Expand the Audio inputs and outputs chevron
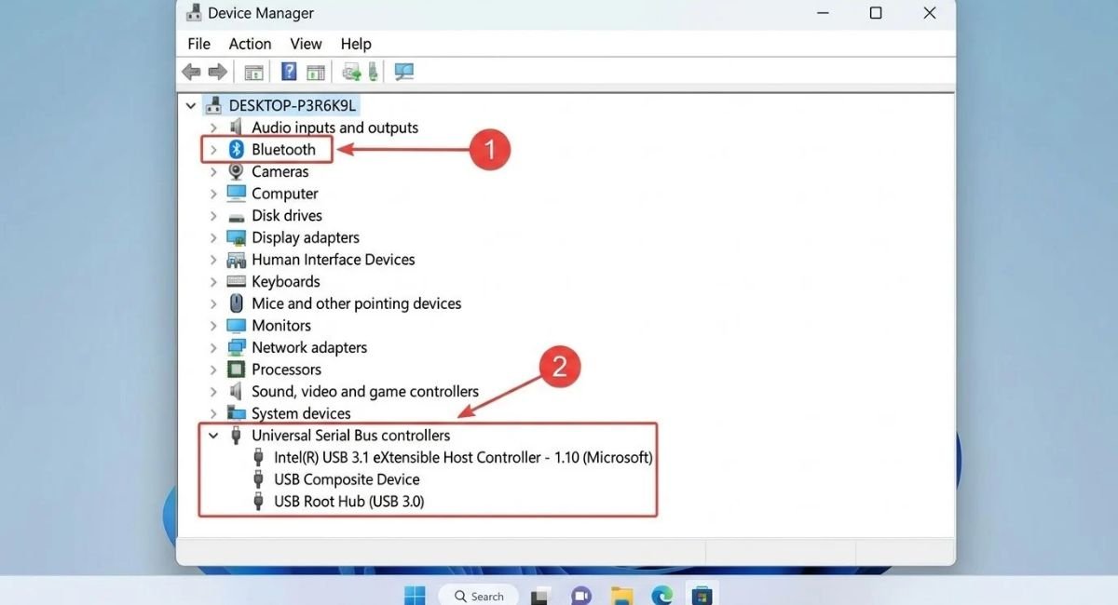Image resolution: width=1118 pixels, height=605 pixels. (213, 128)
